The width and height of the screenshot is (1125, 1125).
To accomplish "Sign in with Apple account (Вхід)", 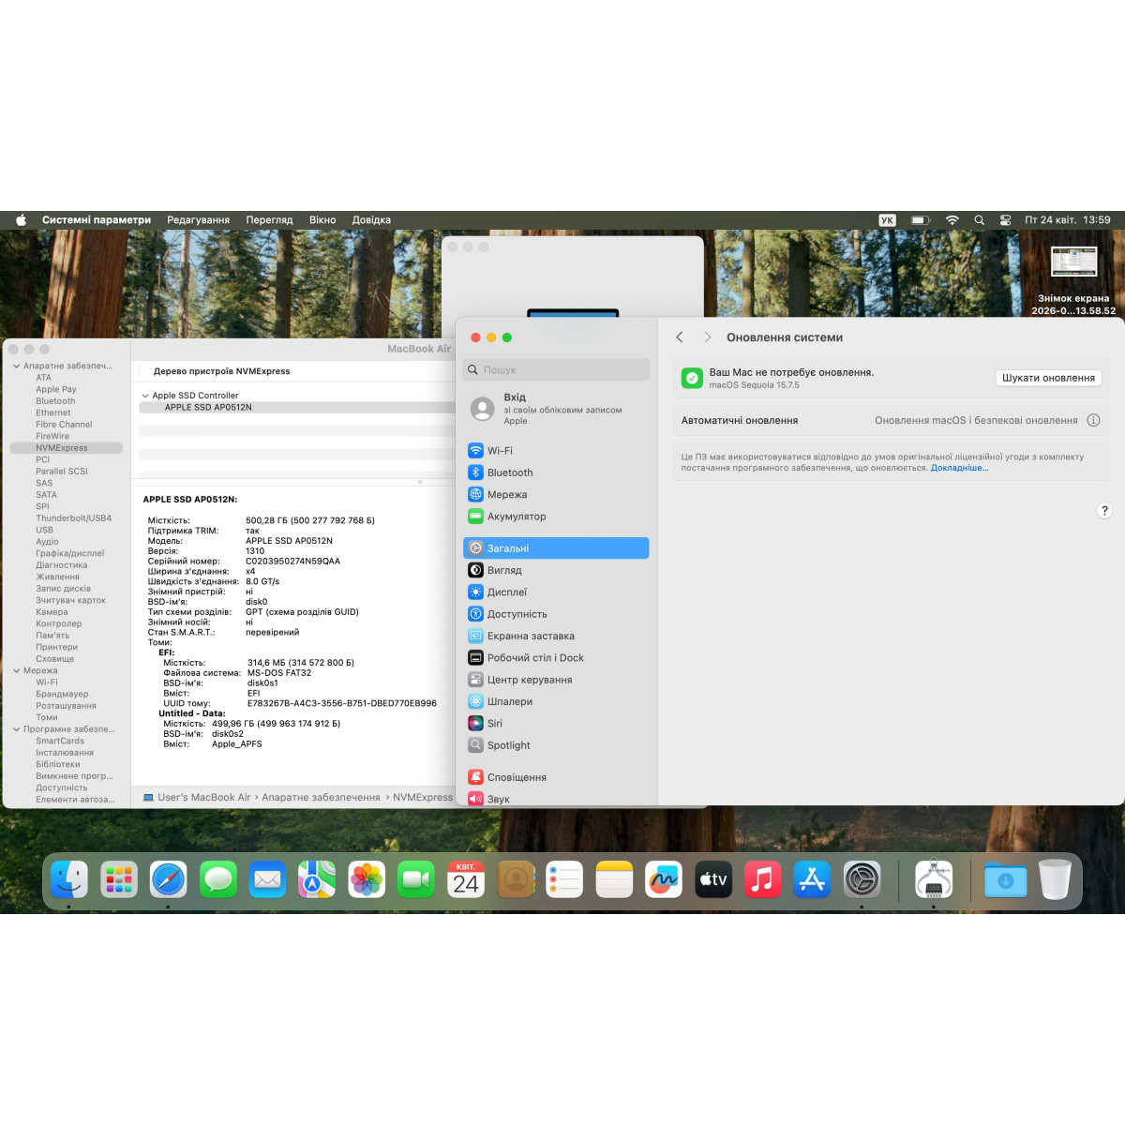I will [x=556, y=409].
